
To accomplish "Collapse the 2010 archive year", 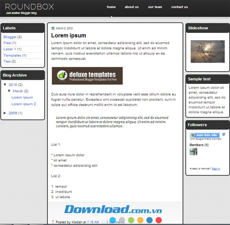I will pyautogui.click(x=5, y=85).
